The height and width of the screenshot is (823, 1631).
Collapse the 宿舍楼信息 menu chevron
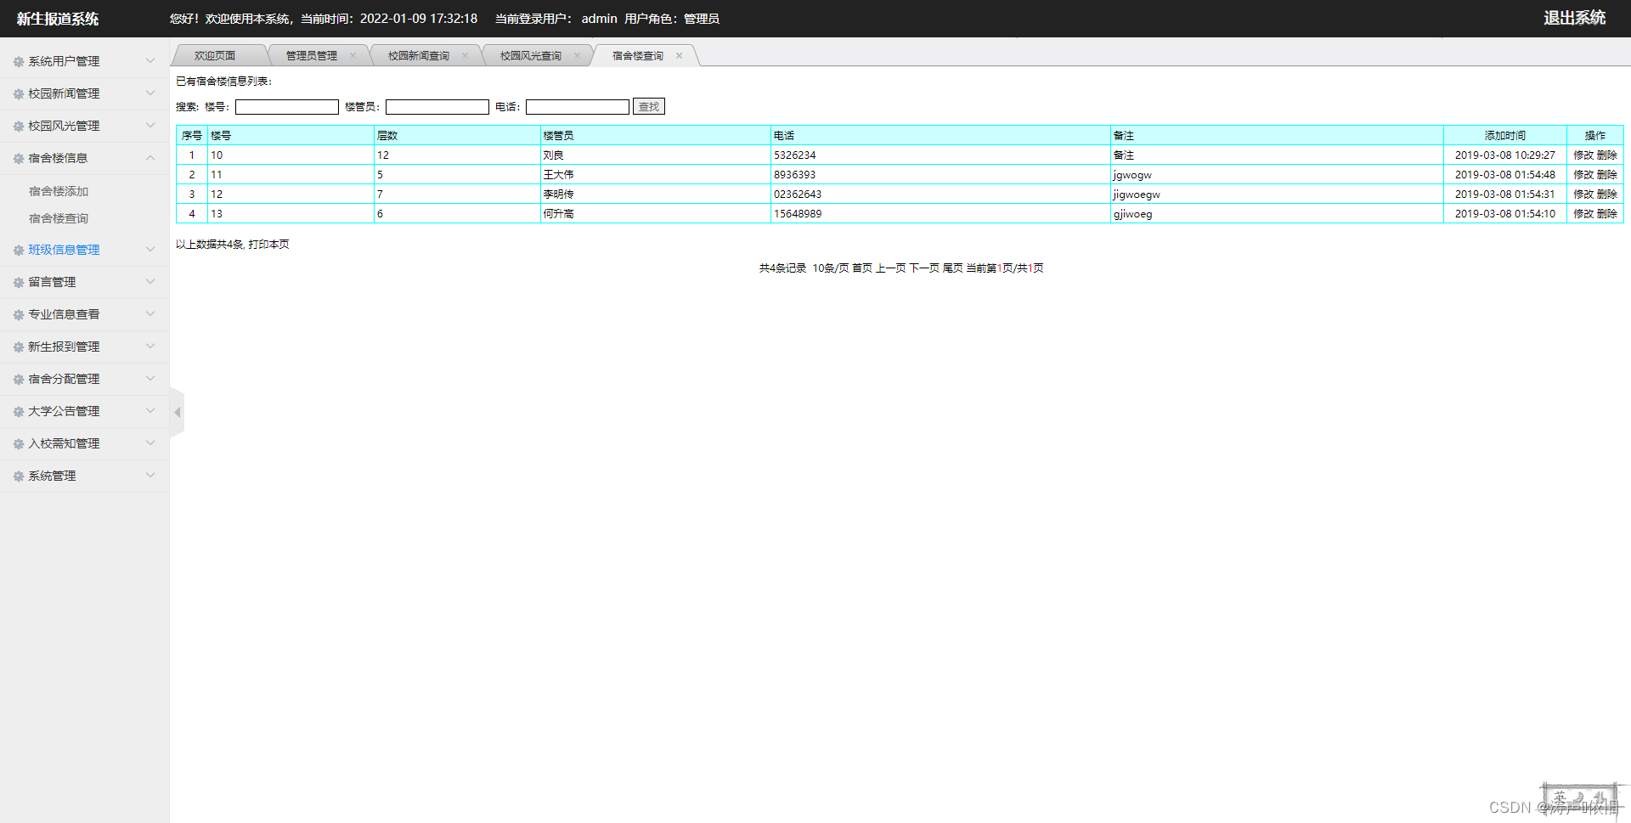[150, 157]
